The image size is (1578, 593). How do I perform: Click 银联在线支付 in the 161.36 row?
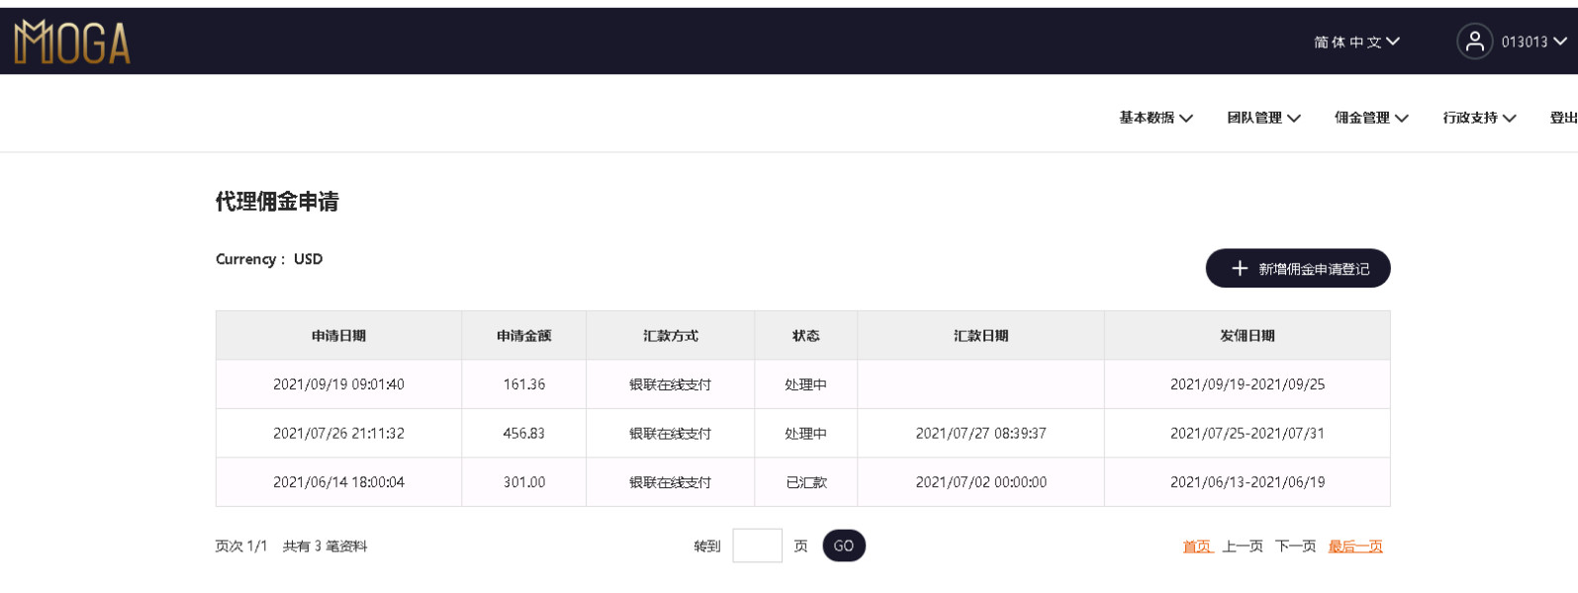pyautogui.click(x=671, y=384)
